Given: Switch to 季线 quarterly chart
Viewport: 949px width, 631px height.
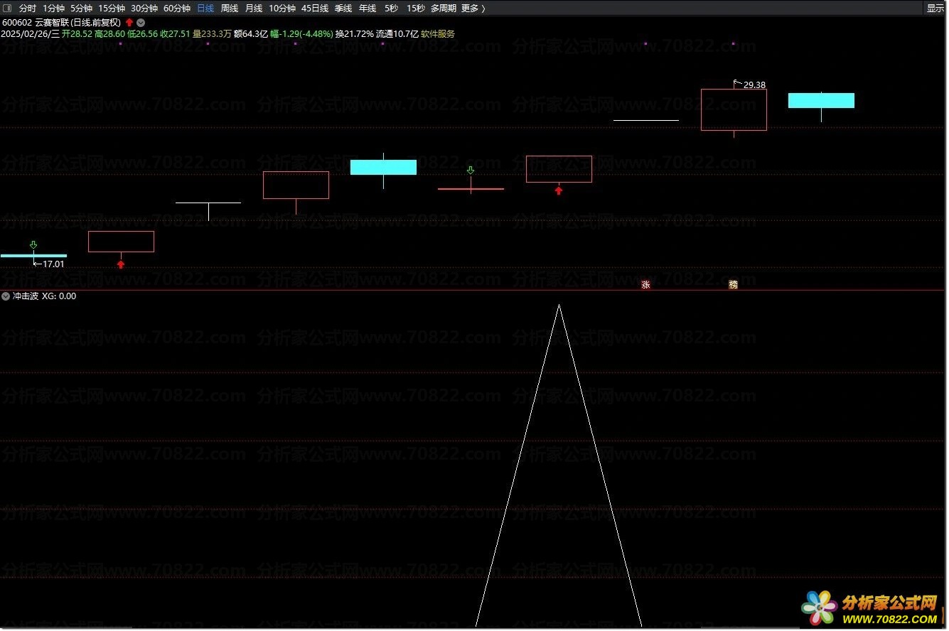Looking at the screenshot, I should point(343,9).
